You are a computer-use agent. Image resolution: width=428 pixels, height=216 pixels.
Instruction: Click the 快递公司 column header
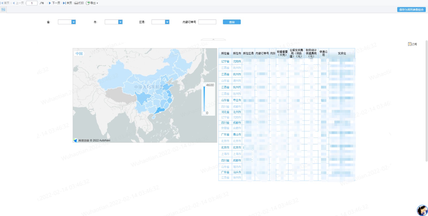click(x=324, y=53)
